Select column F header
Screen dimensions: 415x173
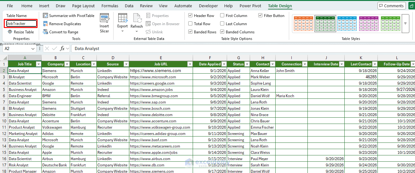coord(210,58)
